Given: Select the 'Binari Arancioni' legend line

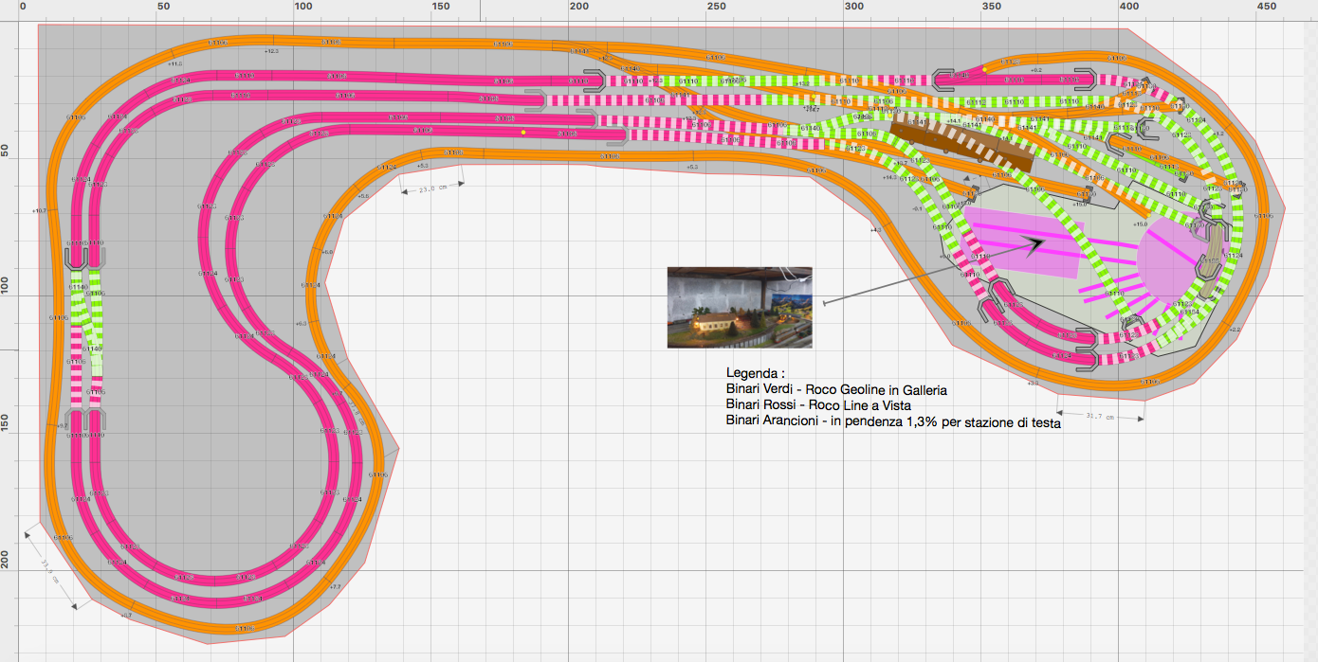Looking at the screenshot, I should [x=892, y=421].
